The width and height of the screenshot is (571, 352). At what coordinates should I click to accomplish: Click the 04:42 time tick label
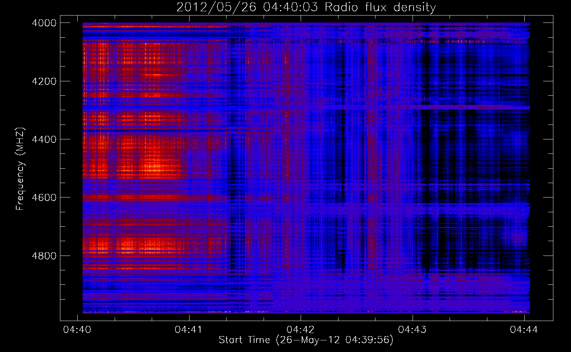pos(300,329)
